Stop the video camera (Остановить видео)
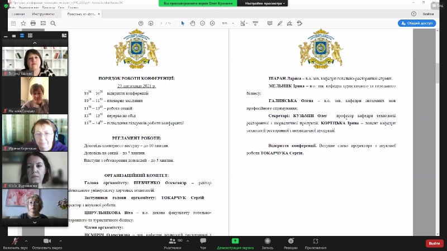Screen dimensions: 447x251 (47, 243)
